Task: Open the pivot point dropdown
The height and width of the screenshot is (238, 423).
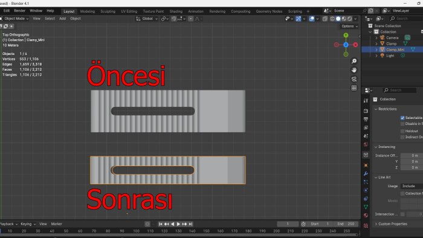Action: pos(165,19)
